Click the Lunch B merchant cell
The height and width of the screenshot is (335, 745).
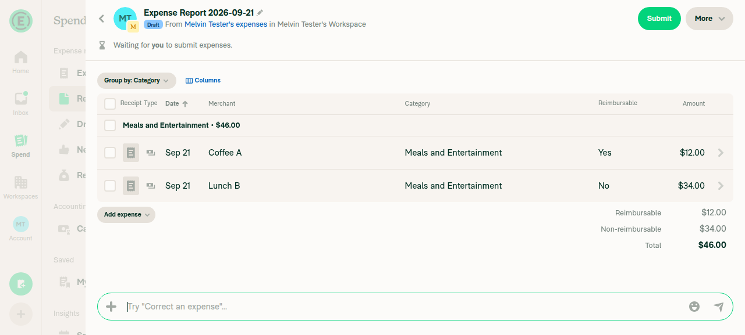[224, 186]
